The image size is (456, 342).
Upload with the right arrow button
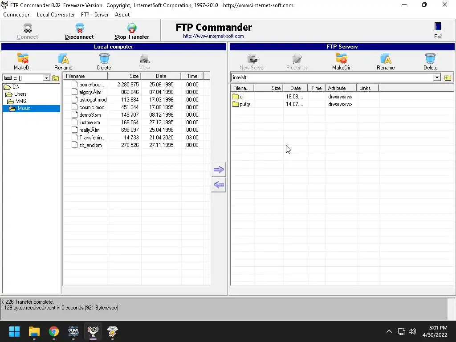pyautogui.click(x=218, y=170)
